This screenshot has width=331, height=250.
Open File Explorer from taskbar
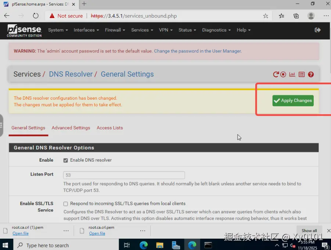coord(159,245)
